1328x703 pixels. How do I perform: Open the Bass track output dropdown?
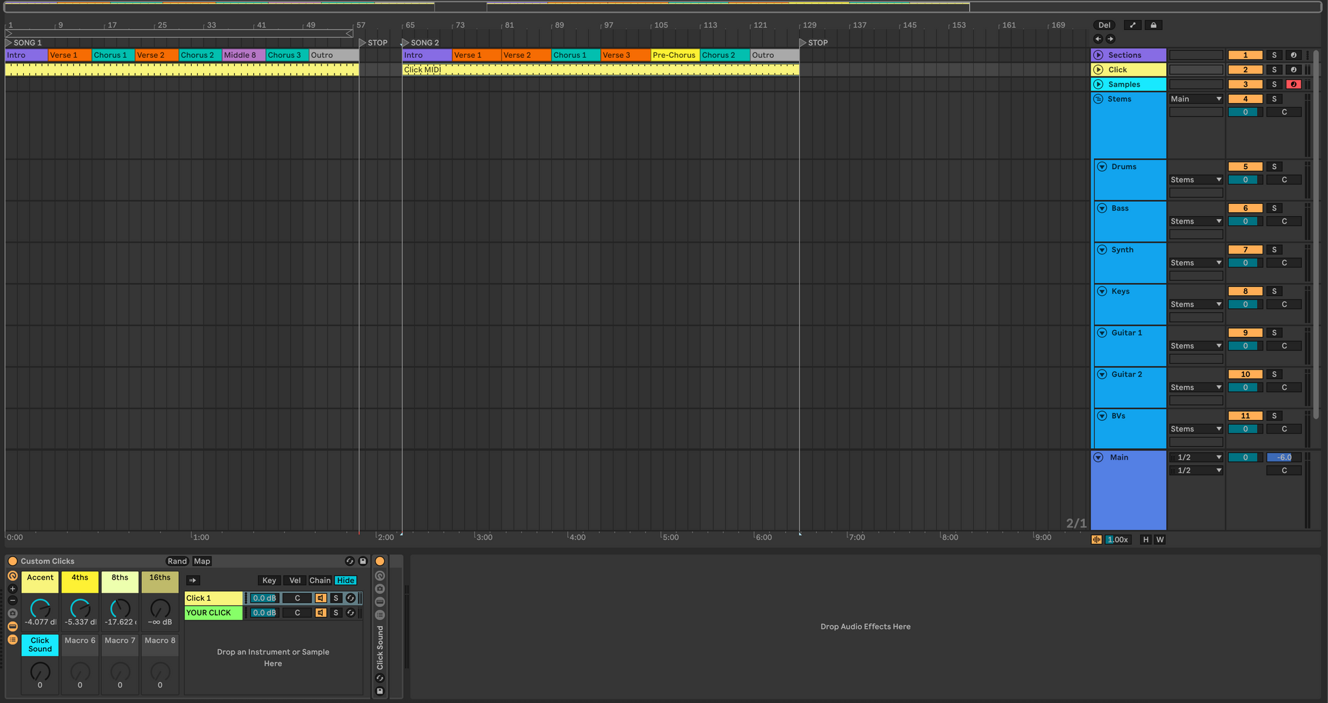pos(1196,221)
